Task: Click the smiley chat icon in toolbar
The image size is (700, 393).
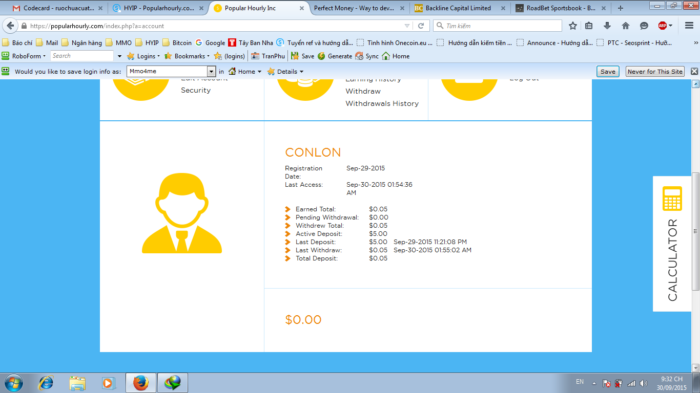Action: (644, 26)
